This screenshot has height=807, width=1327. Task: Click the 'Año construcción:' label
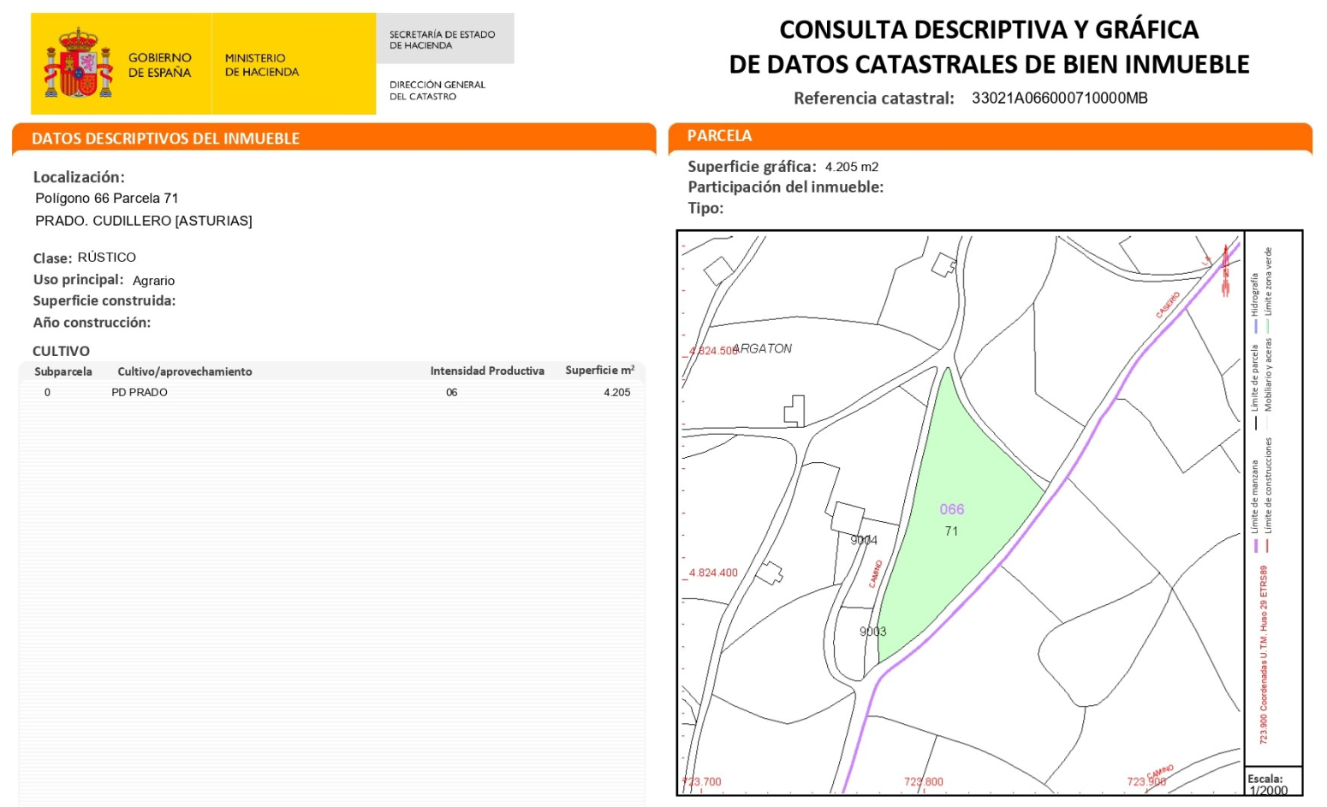click(x=92, y=323)
